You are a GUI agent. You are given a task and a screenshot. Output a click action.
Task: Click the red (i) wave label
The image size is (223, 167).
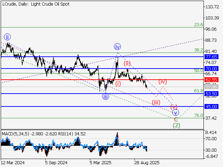(118, 83)
